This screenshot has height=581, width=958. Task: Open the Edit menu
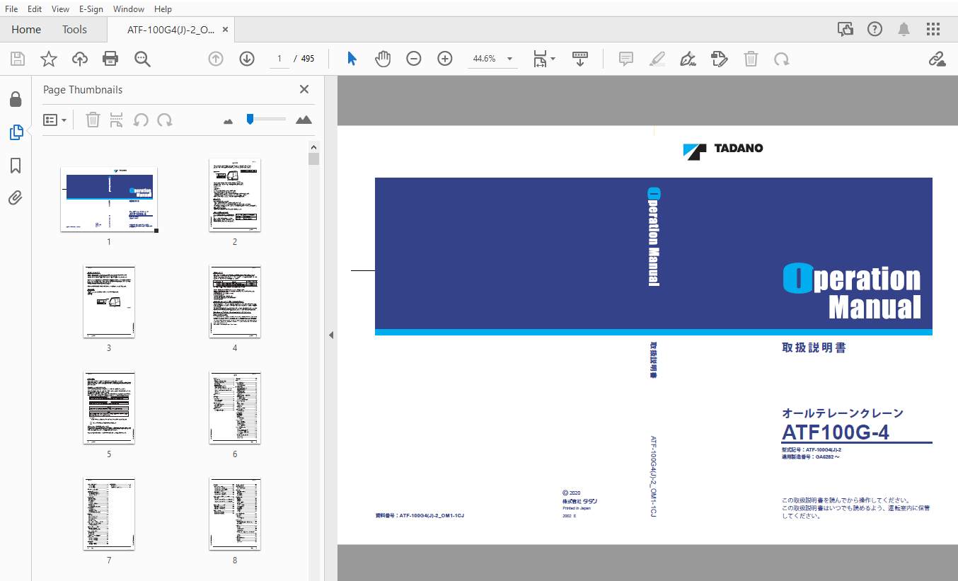coord(35,9)
